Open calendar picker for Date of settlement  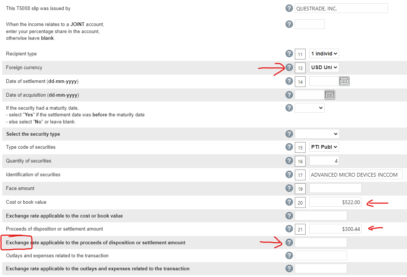[344, 81]
